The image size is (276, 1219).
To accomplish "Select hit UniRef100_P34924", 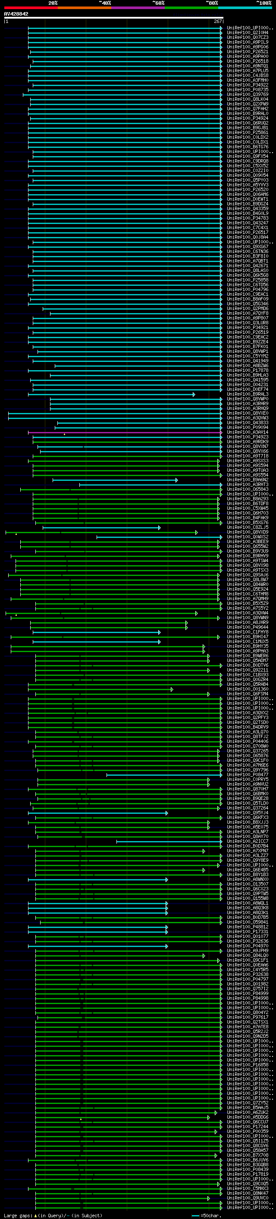I will 248,118.
